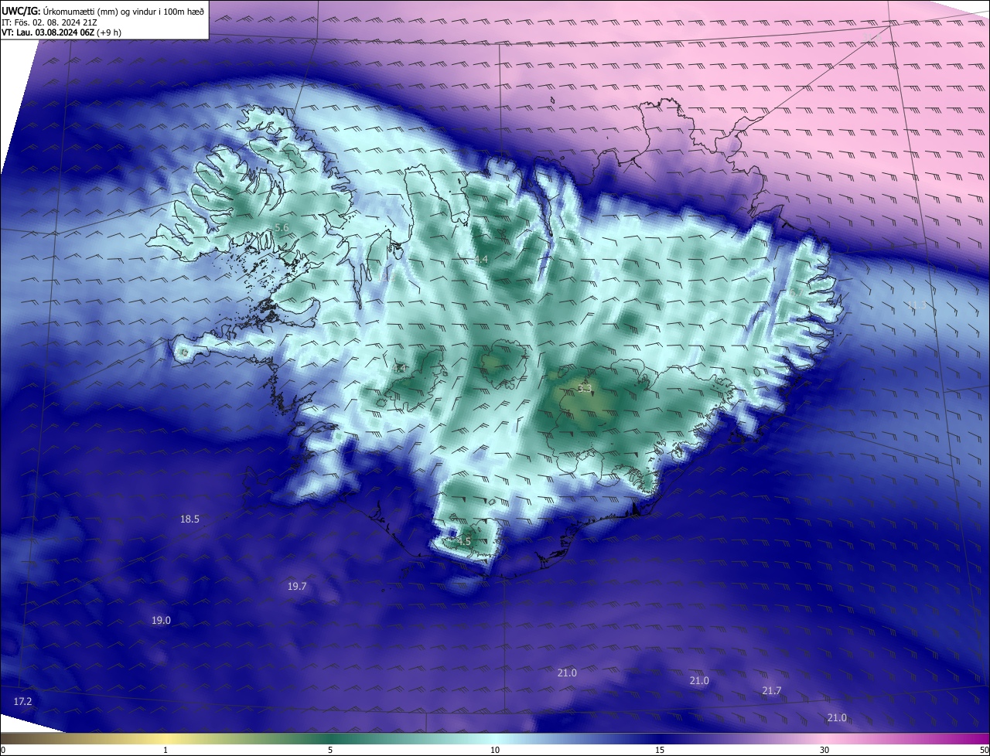Click the 50 tick on the color scale

[984, 750]
